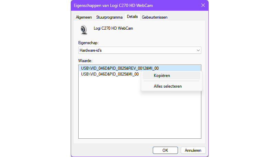Switch to the Algemeen tab
Image resolution: width=279 pixels, height=157 pixels.
point(84,17)
